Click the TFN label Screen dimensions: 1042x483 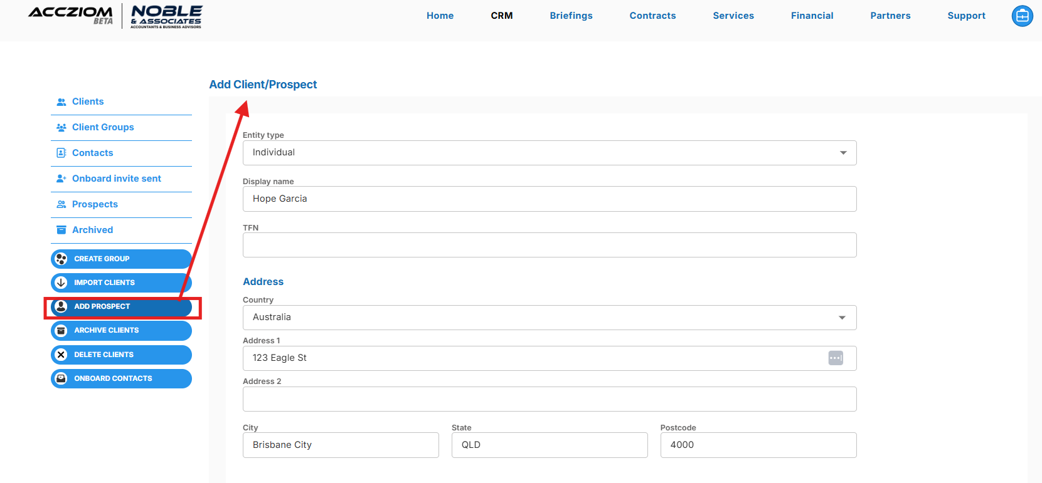tap(250, 228)
